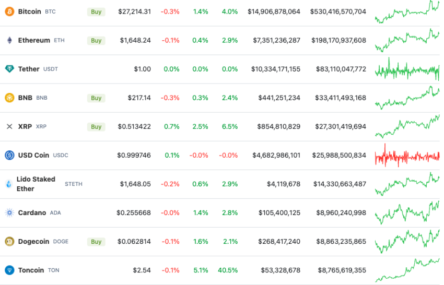Screen dimensions: 444x285
Task: Open the BNB coin name link
Action: coord(25,98)
